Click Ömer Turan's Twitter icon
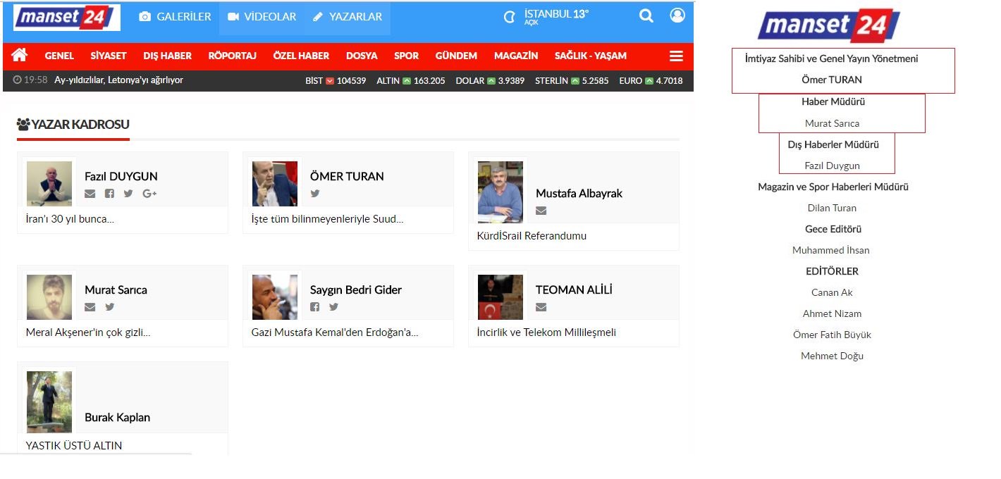 [315, 194]
